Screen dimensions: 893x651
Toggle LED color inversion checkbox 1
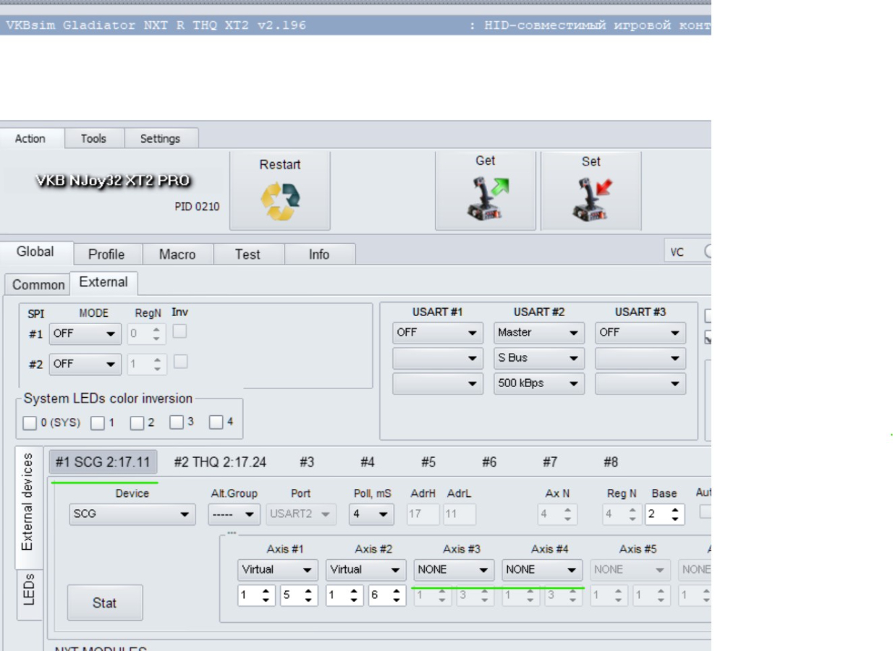point(98,423)
